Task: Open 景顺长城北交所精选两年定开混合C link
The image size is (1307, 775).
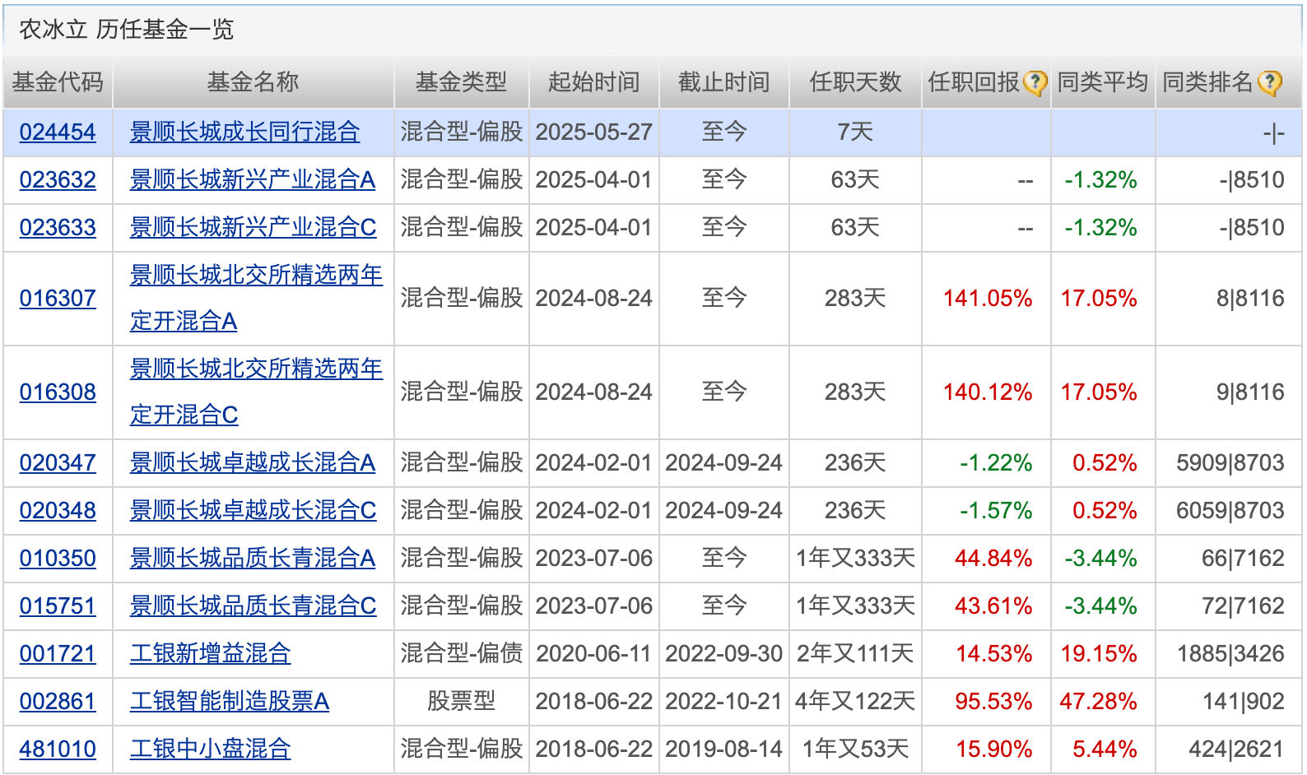Action: 256,392
